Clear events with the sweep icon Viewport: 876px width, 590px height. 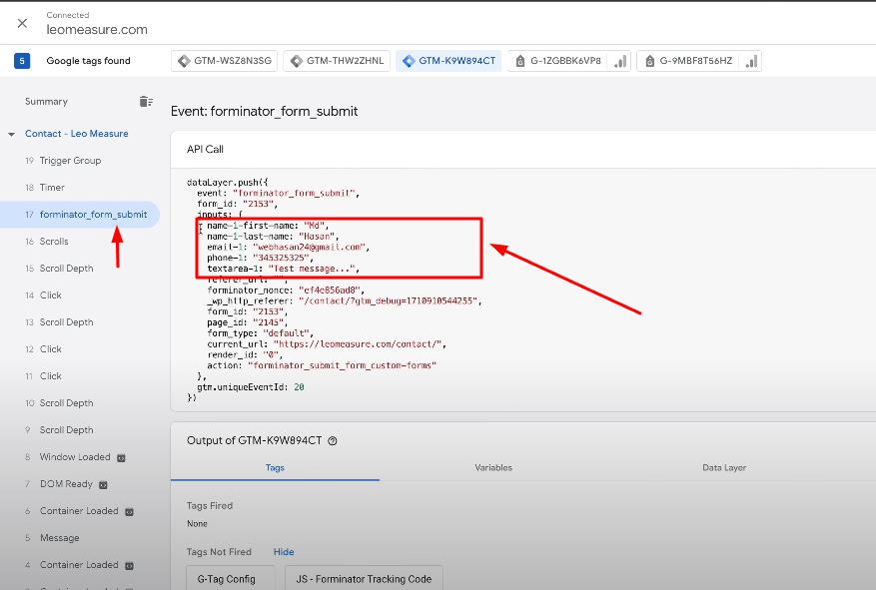[x=146, y=101]
